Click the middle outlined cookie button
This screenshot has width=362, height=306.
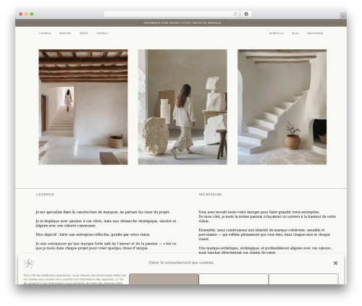click(x=233, y=279)
